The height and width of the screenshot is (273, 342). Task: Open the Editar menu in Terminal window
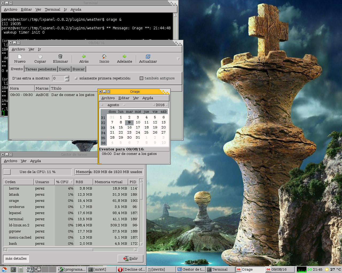[x=26, y=9]
